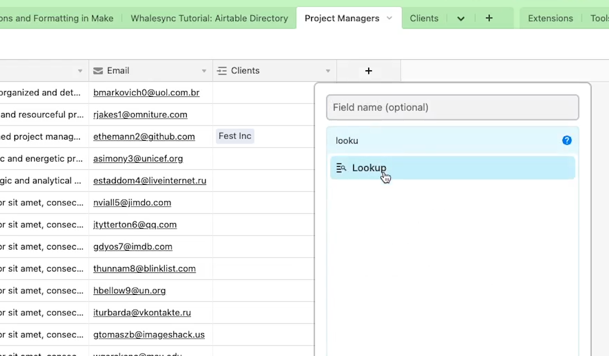Open Whalesync Tutorial: Airtable Directory tab
609x356 pixels.
(209, 18)
